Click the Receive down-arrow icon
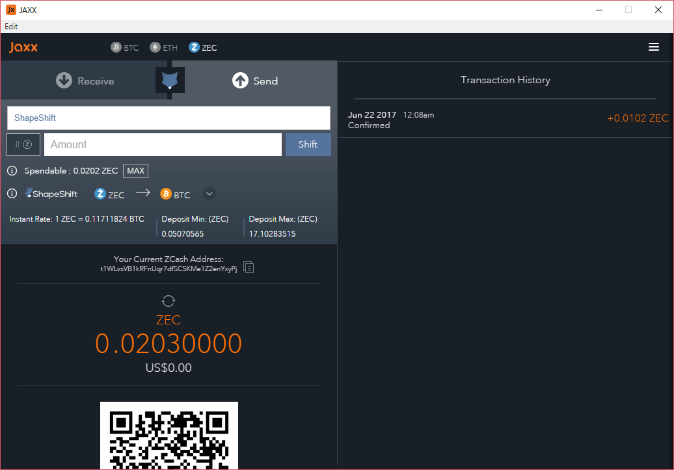674x470 pixels. click(x=64, y=81)
